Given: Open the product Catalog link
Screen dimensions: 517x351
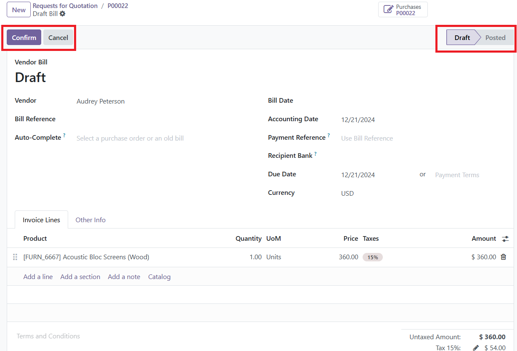Looking at the screenshot, I should click(159, 277).
